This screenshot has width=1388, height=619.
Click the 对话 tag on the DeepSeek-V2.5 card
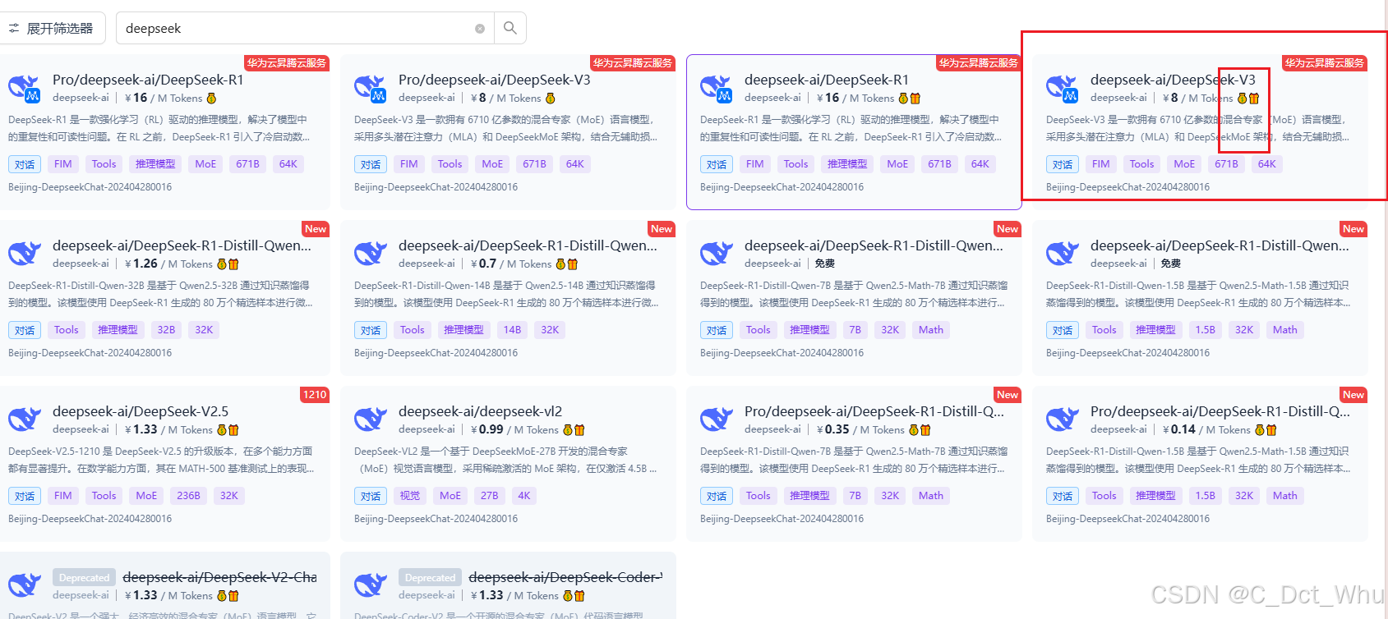pos(25,496)
